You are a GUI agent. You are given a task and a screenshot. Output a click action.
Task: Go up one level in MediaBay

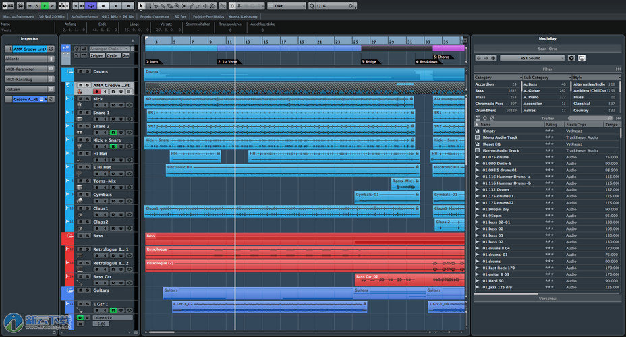[494, 58]
